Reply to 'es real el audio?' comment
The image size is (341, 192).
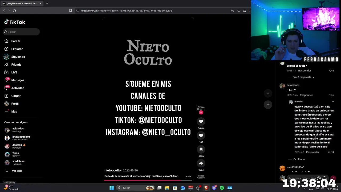pyautogui.click(x=305, y=71)
